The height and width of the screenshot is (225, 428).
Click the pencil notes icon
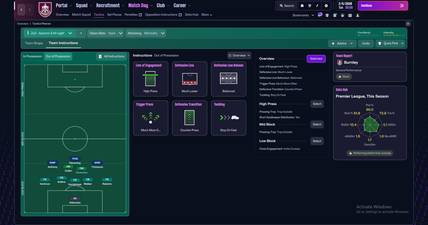pyautogui.click(x=317, y=6)
